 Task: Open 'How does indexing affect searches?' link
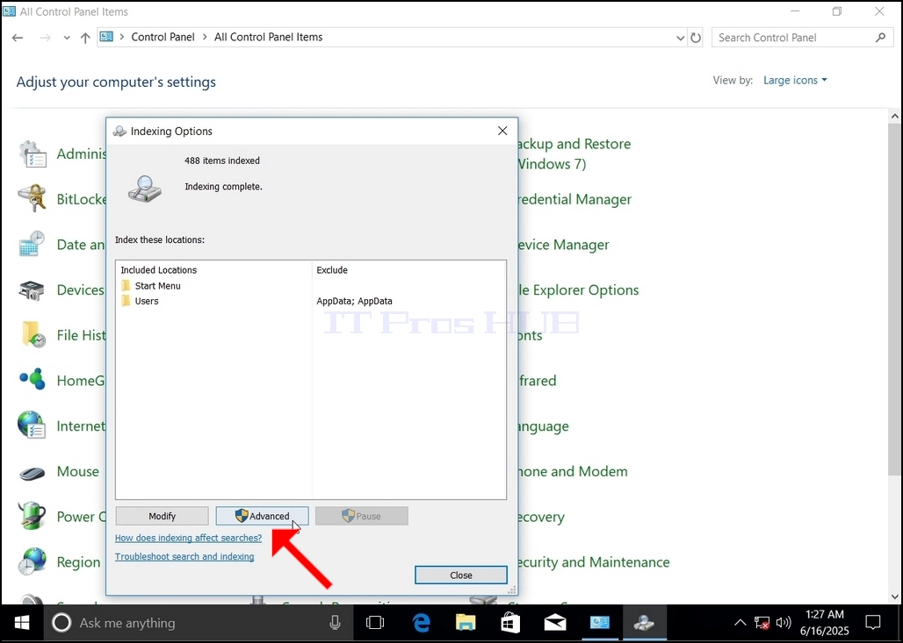click(x=188, y=538)
